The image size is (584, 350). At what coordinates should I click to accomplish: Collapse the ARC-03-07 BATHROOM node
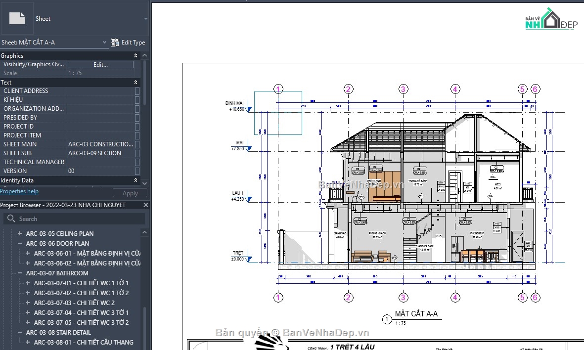[20, 273]
